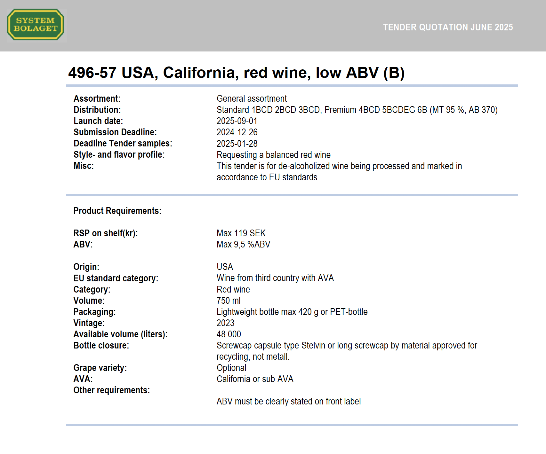Click the available volume 48 000
This screenshot has height=454, width=546.
(229, 334)
